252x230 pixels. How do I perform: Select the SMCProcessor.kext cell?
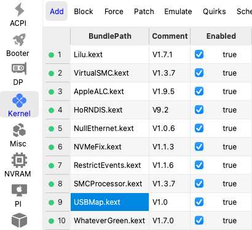pyautogui.click(x=110, y=184)
